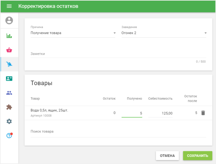Open the people group section
216x164 pixels.
coord(9,93)
